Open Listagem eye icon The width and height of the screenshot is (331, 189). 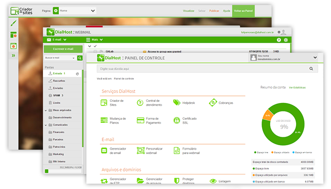[213, 181]
